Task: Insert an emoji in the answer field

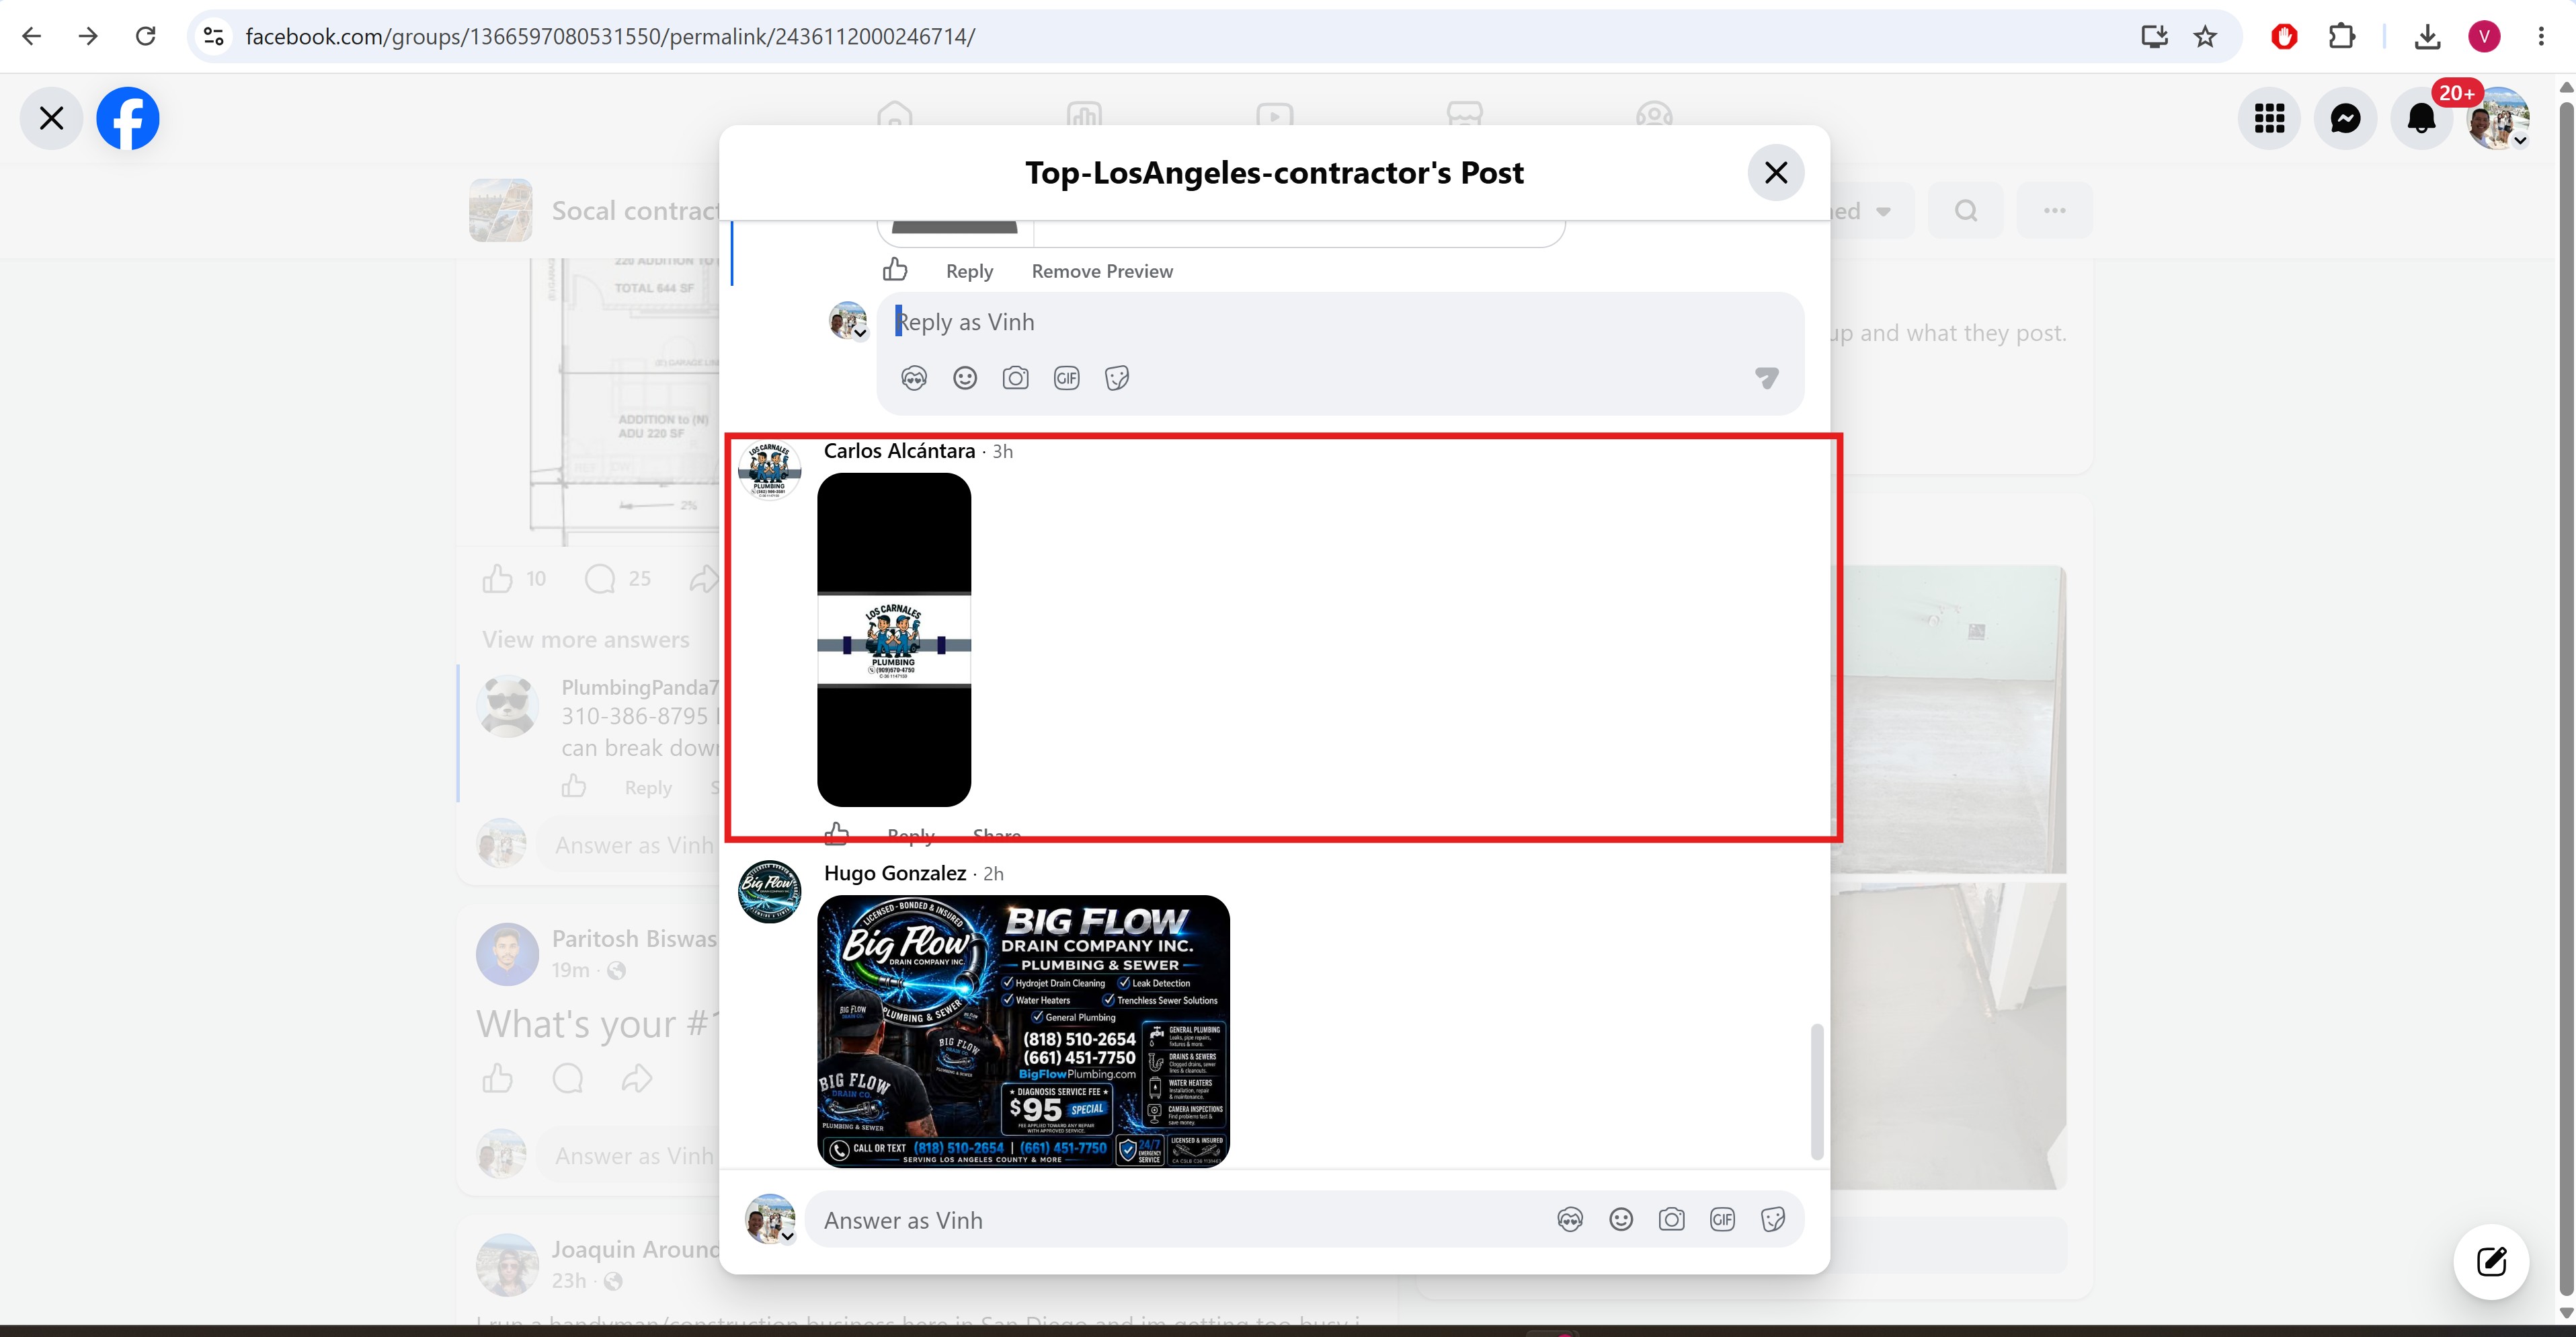Action: pyautogui.click(x=1621, y=1220)
